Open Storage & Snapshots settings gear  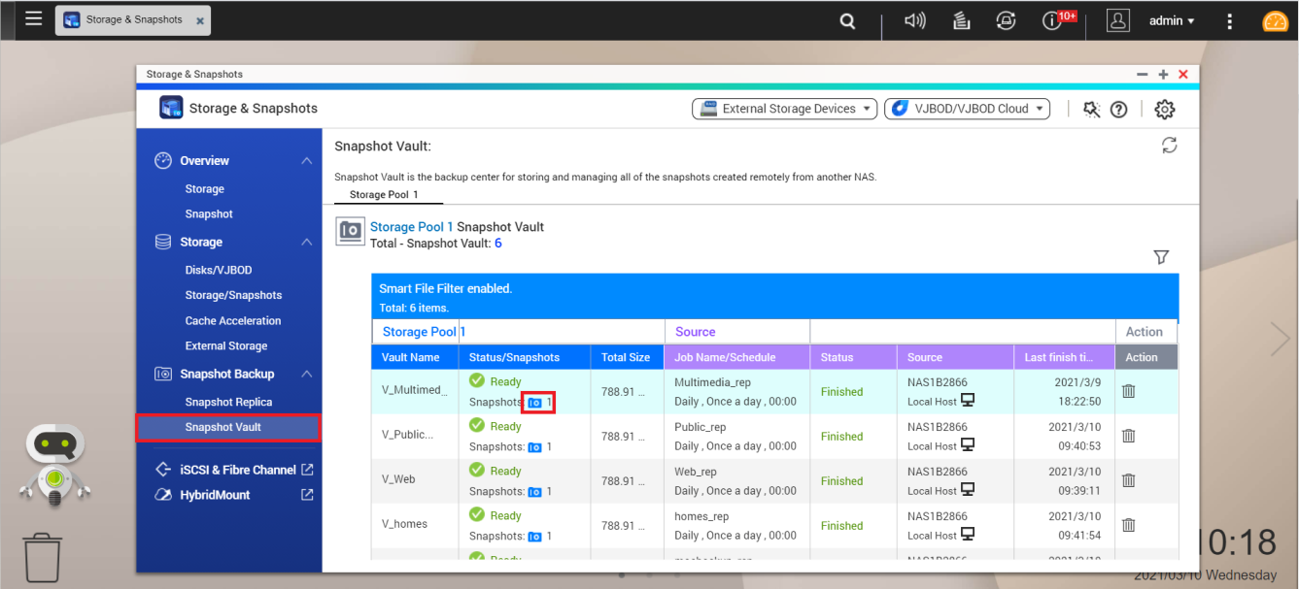pyautogui.click(x=1164, y=110)
